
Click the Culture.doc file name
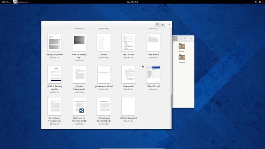coord(128,86)
